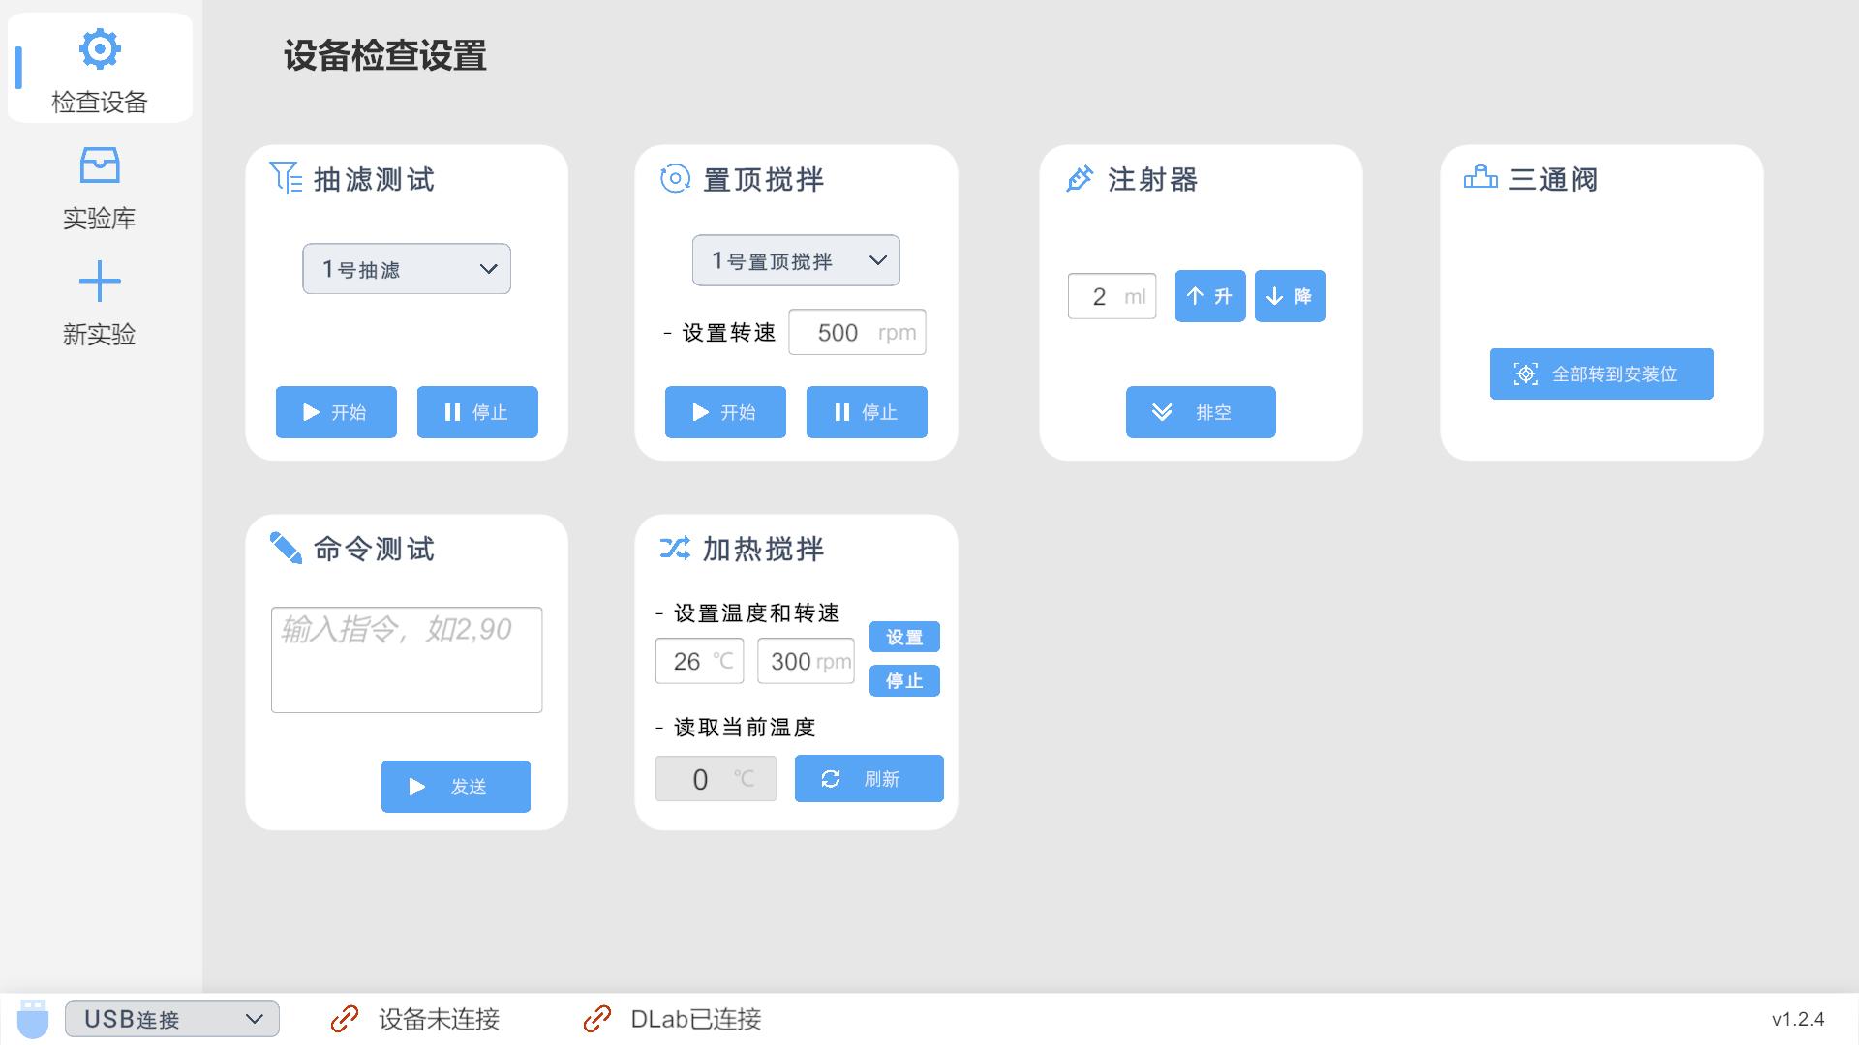1859x1045 pixels.
Task: Open the 1号抽滤 dropdown
Action: pos(406,269)
